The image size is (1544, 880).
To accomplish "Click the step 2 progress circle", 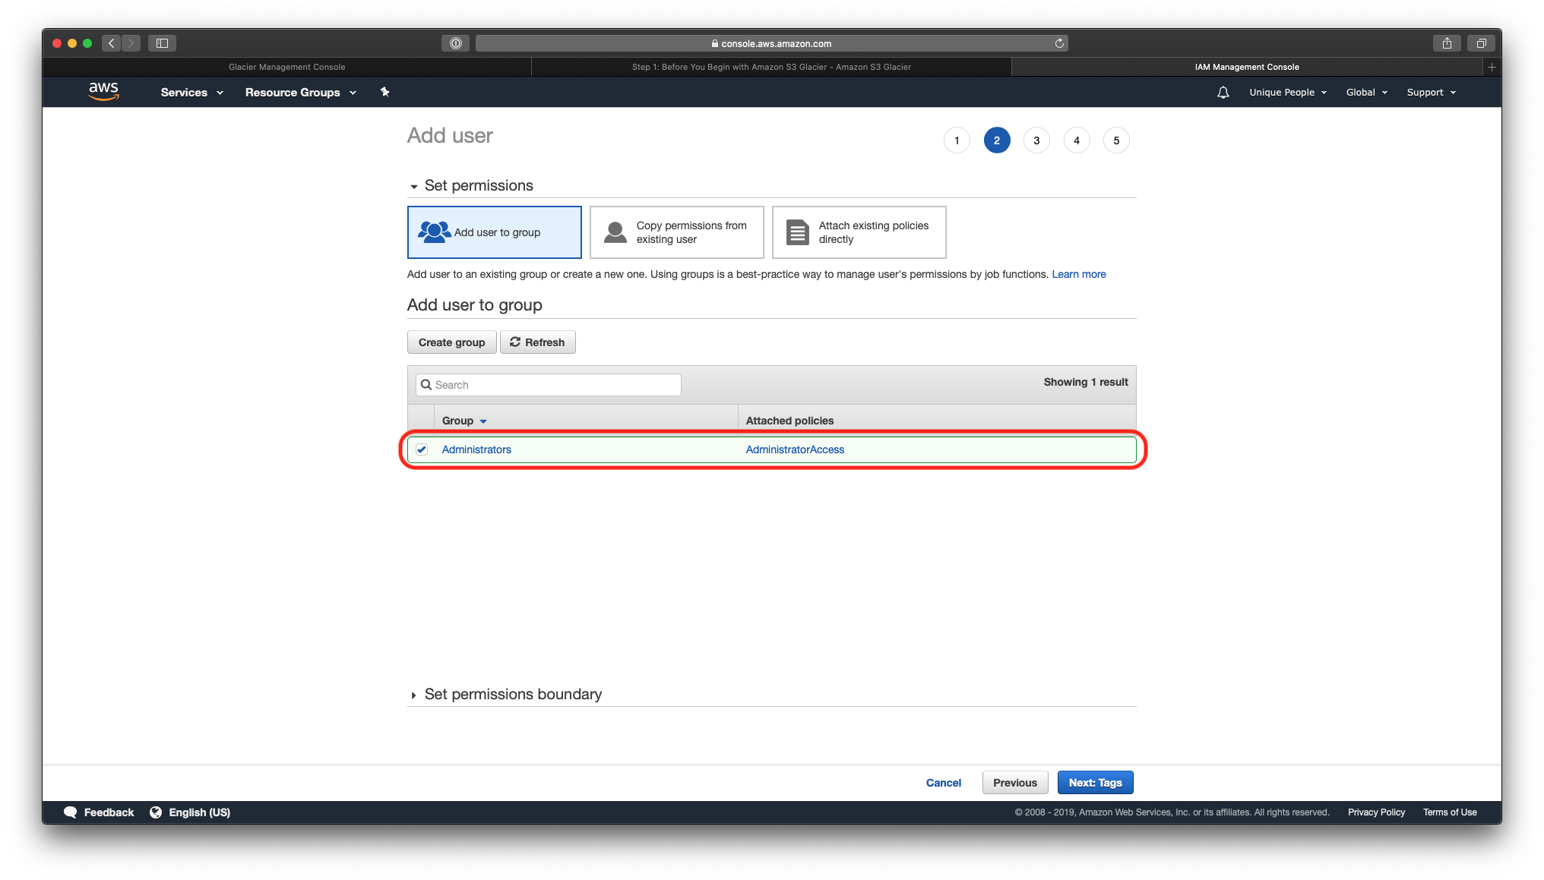I will point(997,140).
